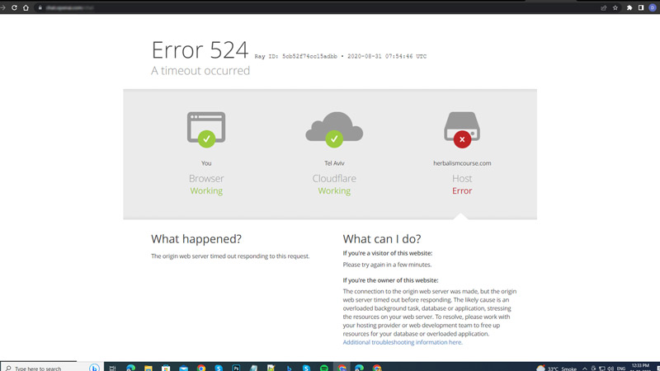This screenshot has width=660, height=371.
Task: Click the "What can I do?" heading
Action: pos(382,239)
